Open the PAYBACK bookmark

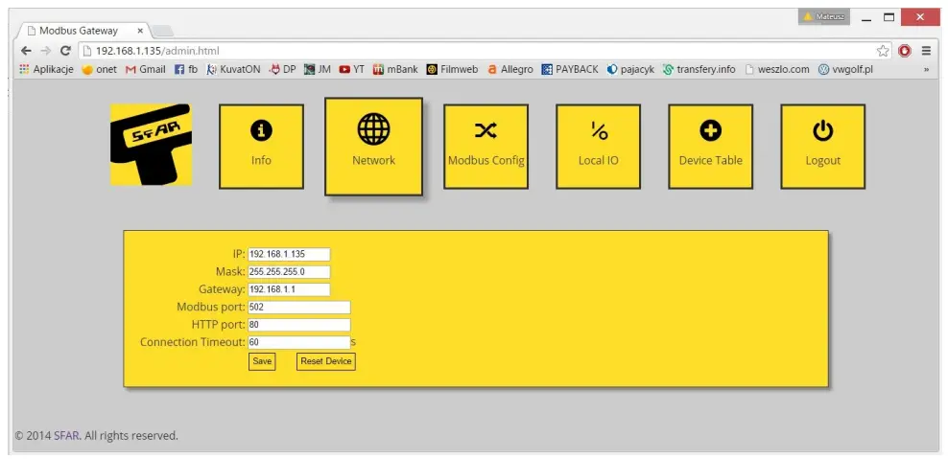tap(570, 69)
